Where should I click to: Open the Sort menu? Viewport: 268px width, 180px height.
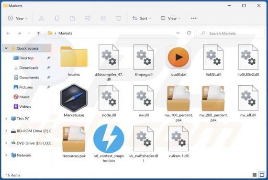pos(142,18)
